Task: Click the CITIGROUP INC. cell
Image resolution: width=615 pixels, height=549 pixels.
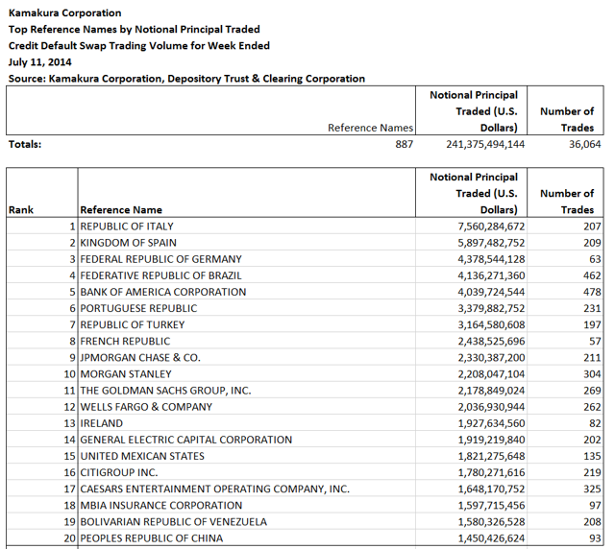Action: (x=246, y=472)
